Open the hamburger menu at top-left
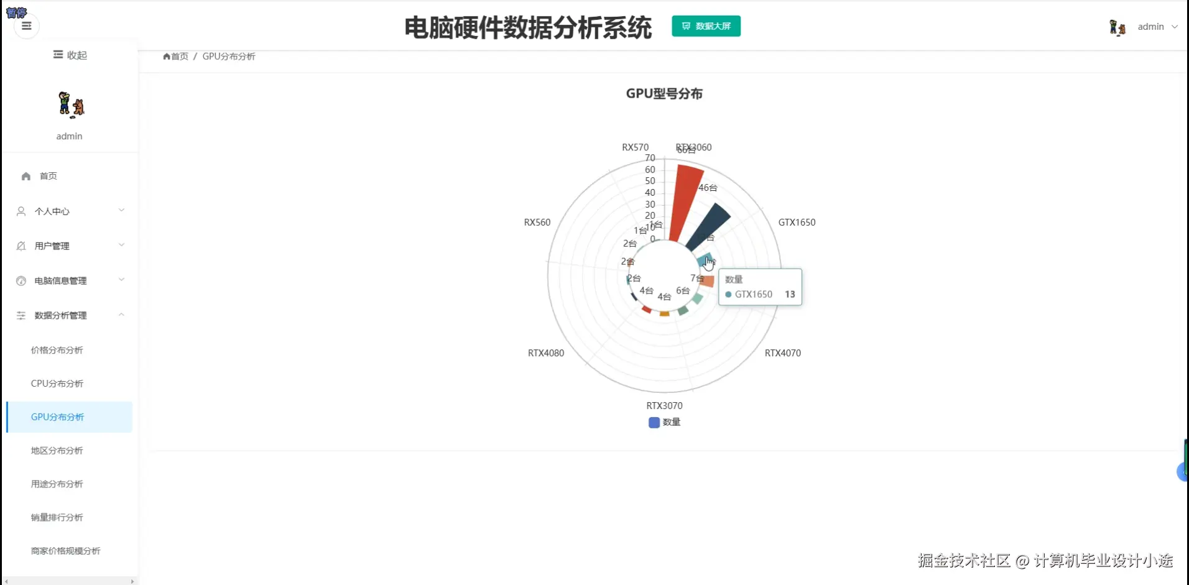 [x=26, y=26]
